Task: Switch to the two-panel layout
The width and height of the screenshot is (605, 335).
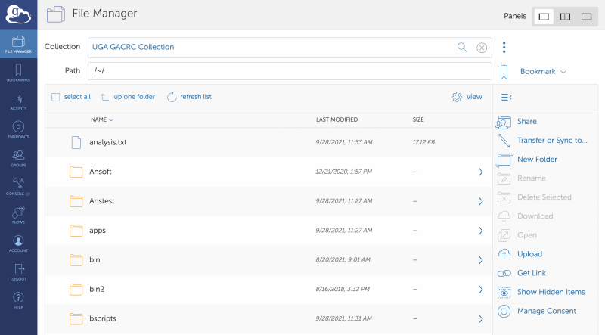Action: coord(565,16)
